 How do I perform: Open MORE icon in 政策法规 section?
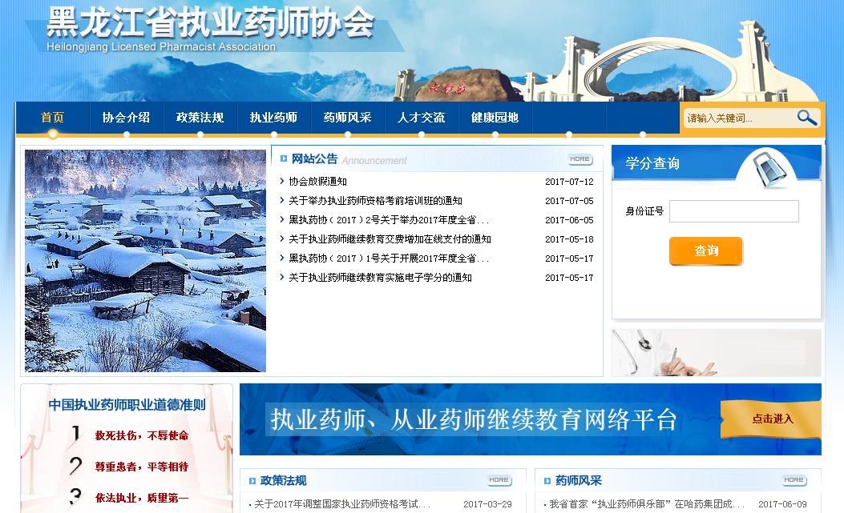point(499,480)
